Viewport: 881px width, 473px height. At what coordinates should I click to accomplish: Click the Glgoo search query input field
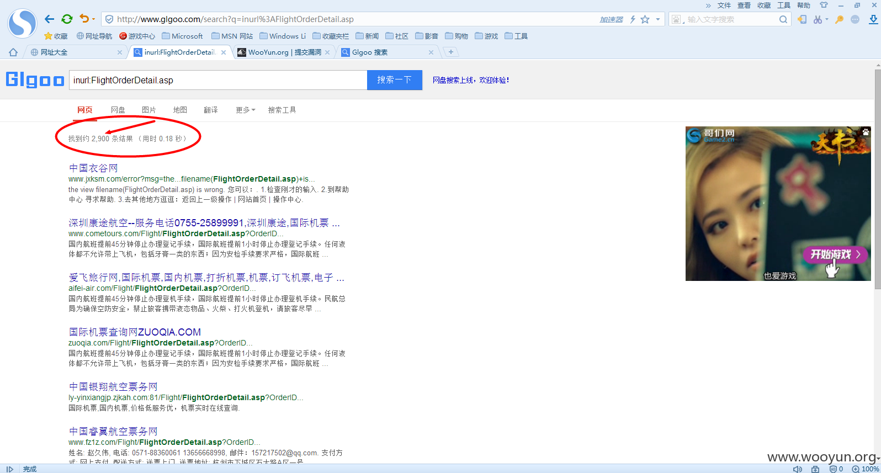[x=218, y=80]
